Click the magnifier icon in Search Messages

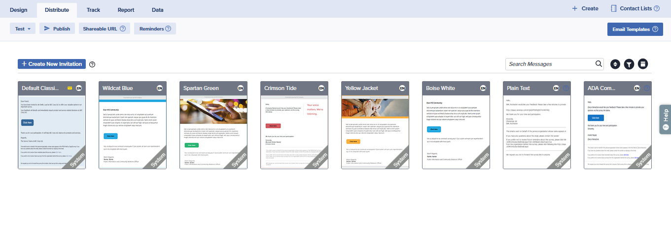tap(599, 64)
